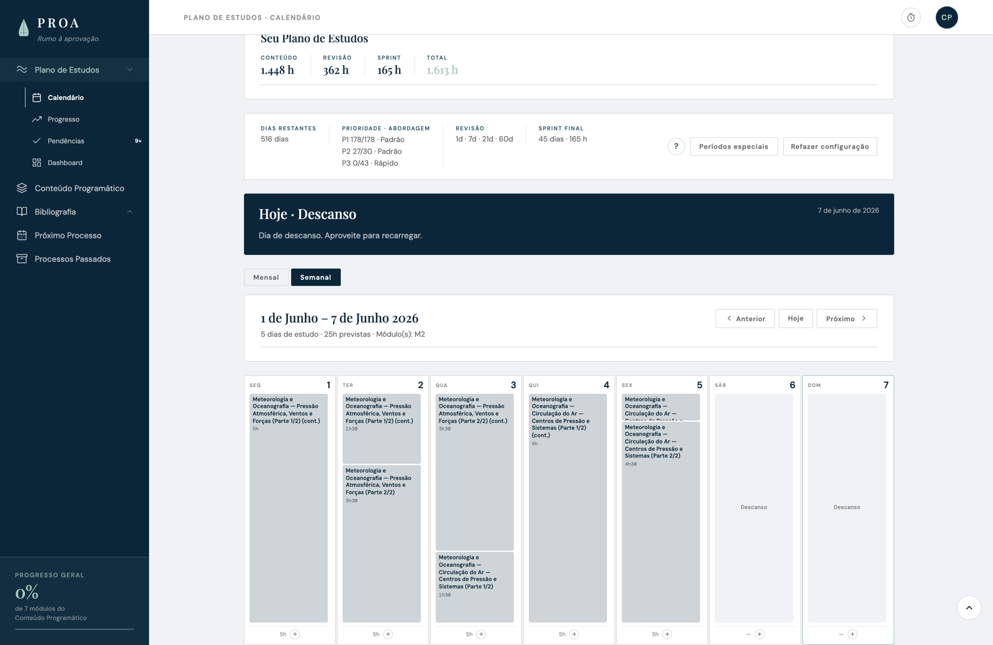Click the Plano de Estudos wave icon
993x645 pixels.
click(22, 69)
